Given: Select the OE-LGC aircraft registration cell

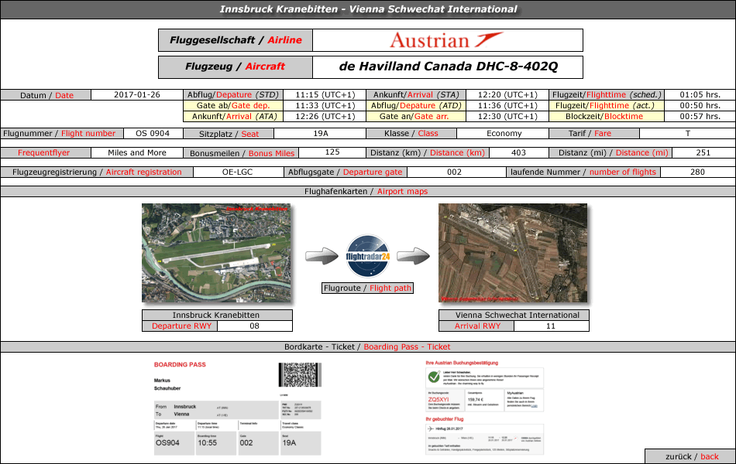Looking at the screenshot, I should 236,172.
